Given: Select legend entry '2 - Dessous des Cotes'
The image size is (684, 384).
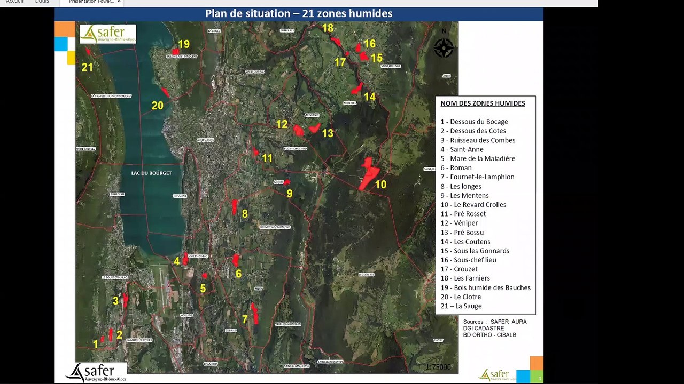Looking at the screenshot, I should 473,131.
